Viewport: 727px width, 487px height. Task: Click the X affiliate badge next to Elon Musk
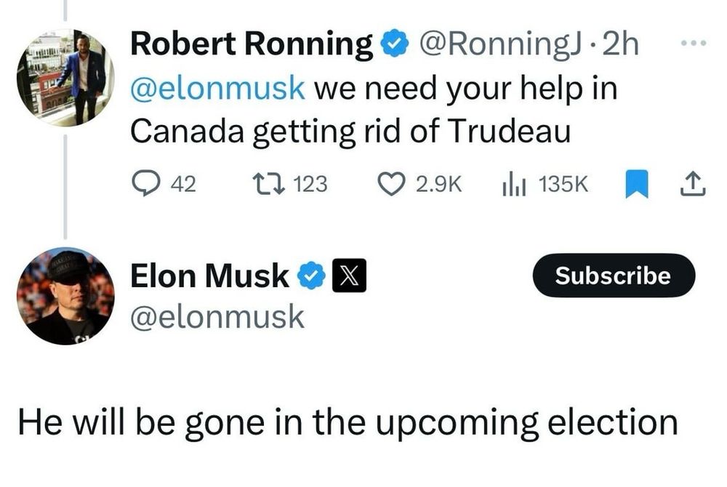[x=350, y=275]
